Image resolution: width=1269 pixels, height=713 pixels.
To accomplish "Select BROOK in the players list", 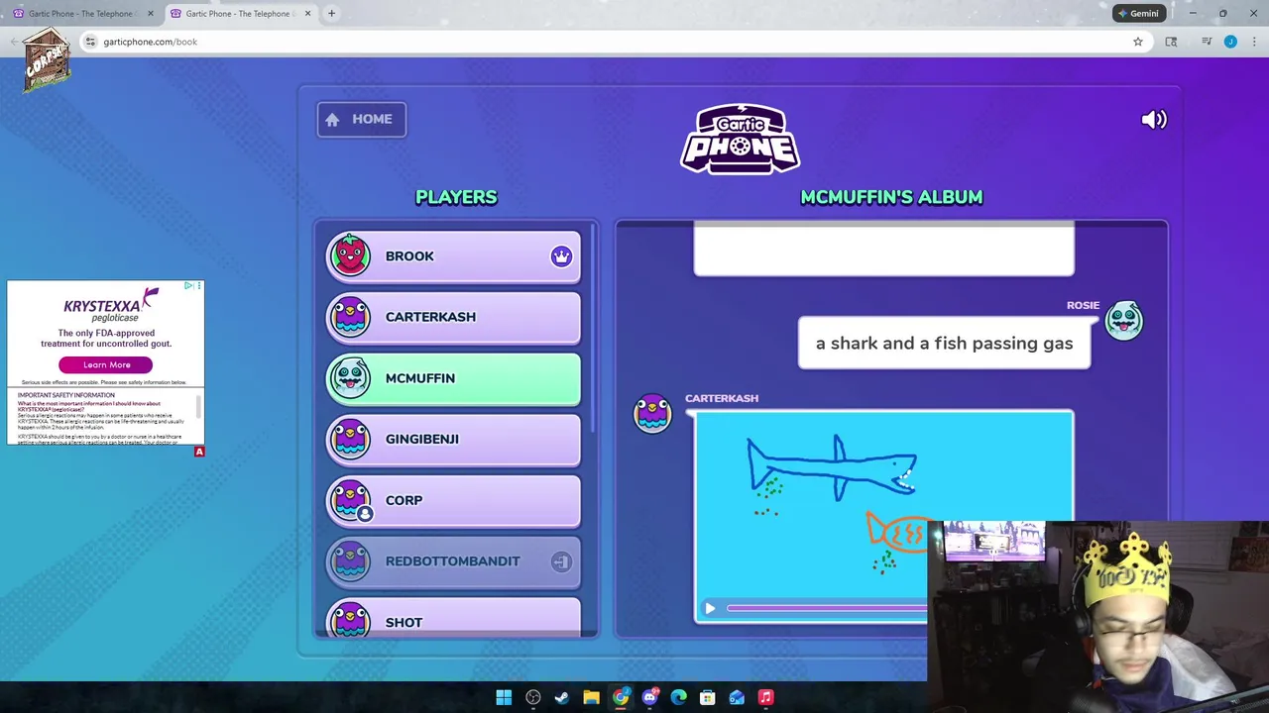I will click(x=454, y=256).
